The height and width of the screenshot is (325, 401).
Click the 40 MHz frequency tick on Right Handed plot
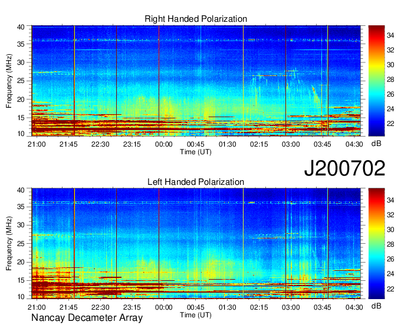pyautogui.click(x=21, y=27)
